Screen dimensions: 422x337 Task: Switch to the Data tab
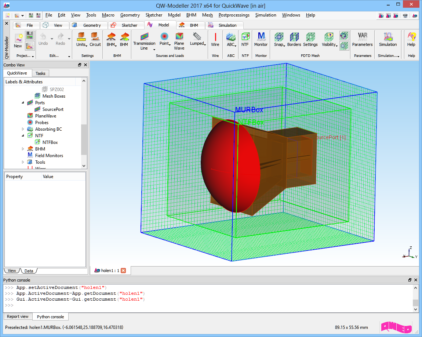coord(29,271)
